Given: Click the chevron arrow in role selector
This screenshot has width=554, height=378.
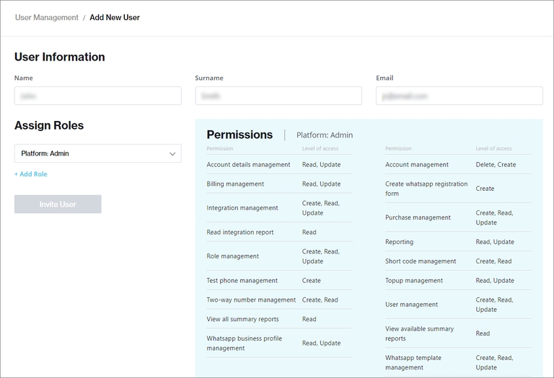Looking at the screenshot, I should point(172,153).
